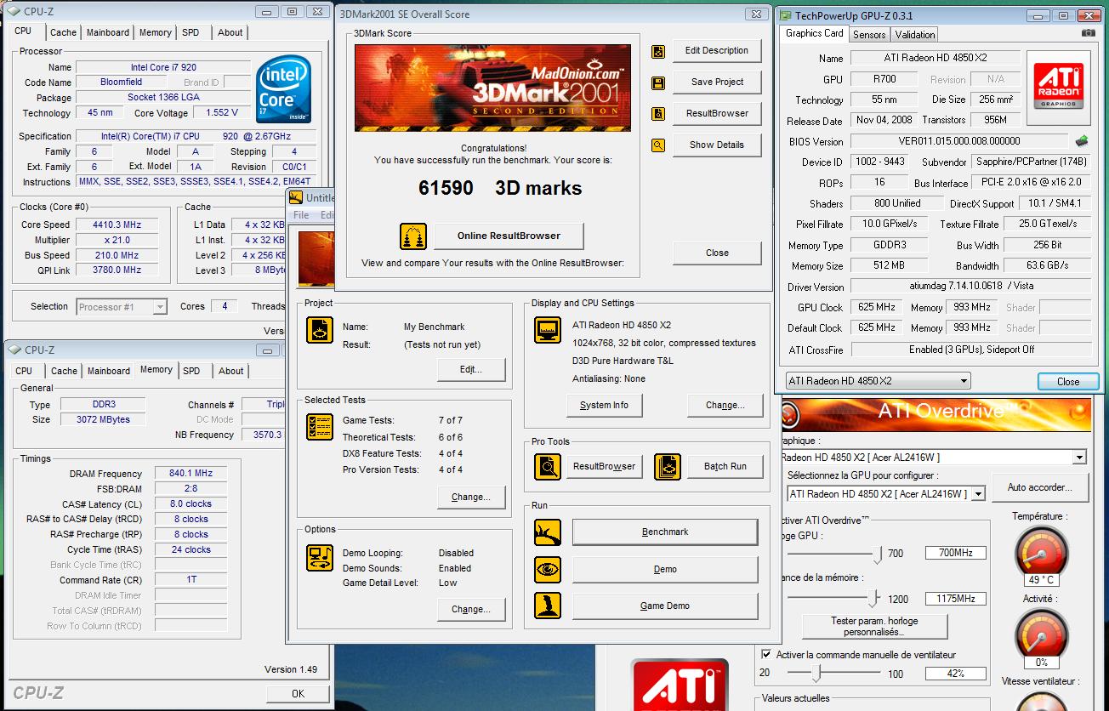Click the Auto accorder button in Overdrive

tap(1040, 488)
